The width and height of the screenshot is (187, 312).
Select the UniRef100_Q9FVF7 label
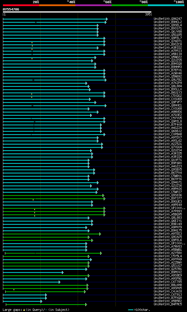point(168,102)
